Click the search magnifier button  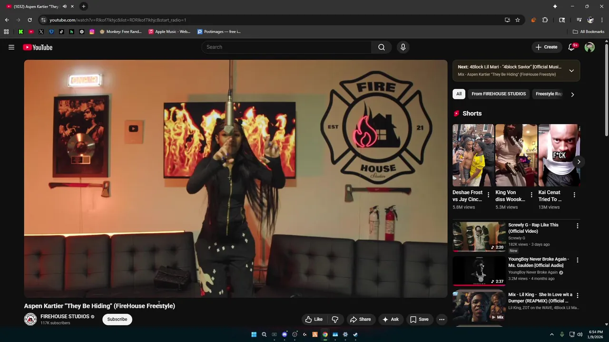[x=382, y=47]
